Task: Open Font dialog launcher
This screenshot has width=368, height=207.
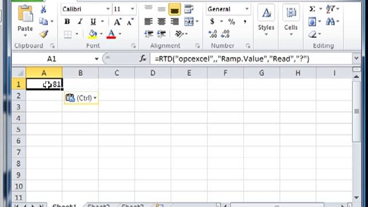Action: click(x=133, y=46)
